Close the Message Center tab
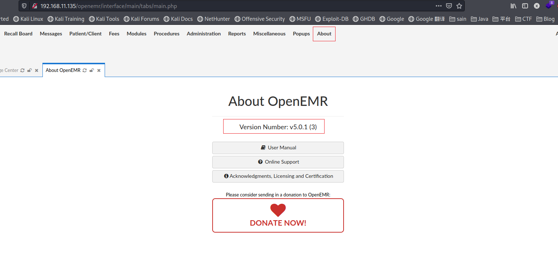The height and width of the screenshot is (264, 558). 37,70
